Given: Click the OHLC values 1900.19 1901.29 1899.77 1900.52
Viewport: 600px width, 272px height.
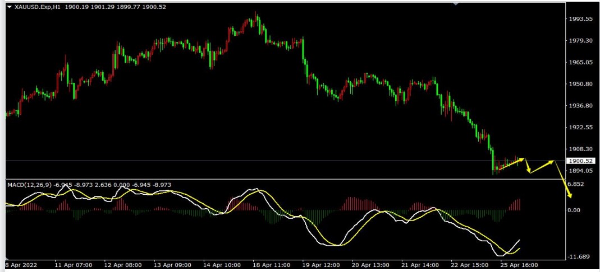Looking at the screenshot, I should [116, 7].
